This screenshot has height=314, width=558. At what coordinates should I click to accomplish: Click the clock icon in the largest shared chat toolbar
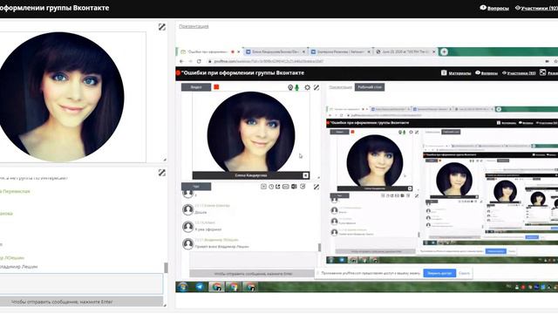[x=271, y=187]
